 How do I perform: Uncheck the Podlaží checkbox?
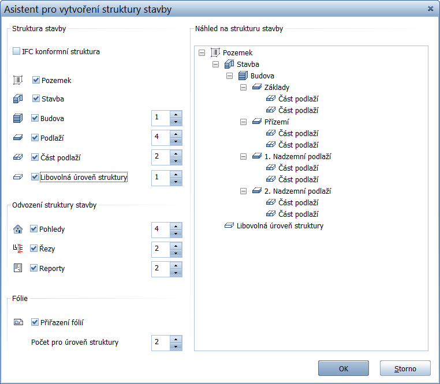(x=35, y=138)
